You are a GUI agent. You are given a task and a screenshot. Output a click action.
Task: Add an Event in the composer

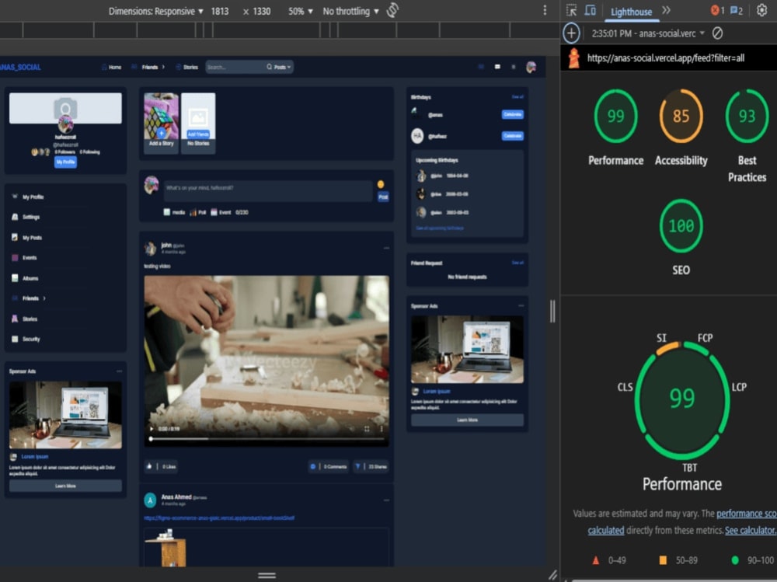pyautogui.click(x=221, y=212)
